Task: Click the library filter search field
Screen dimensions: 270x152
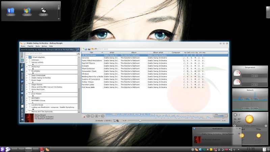Action: pyautogui.click(x=51, y=54)
